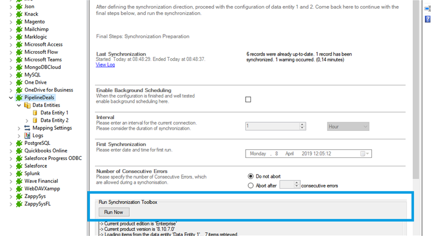The height and width of the screenshot is (236, 431).
Task: Click the MySQL connection icon
Action: pos(19,75)
